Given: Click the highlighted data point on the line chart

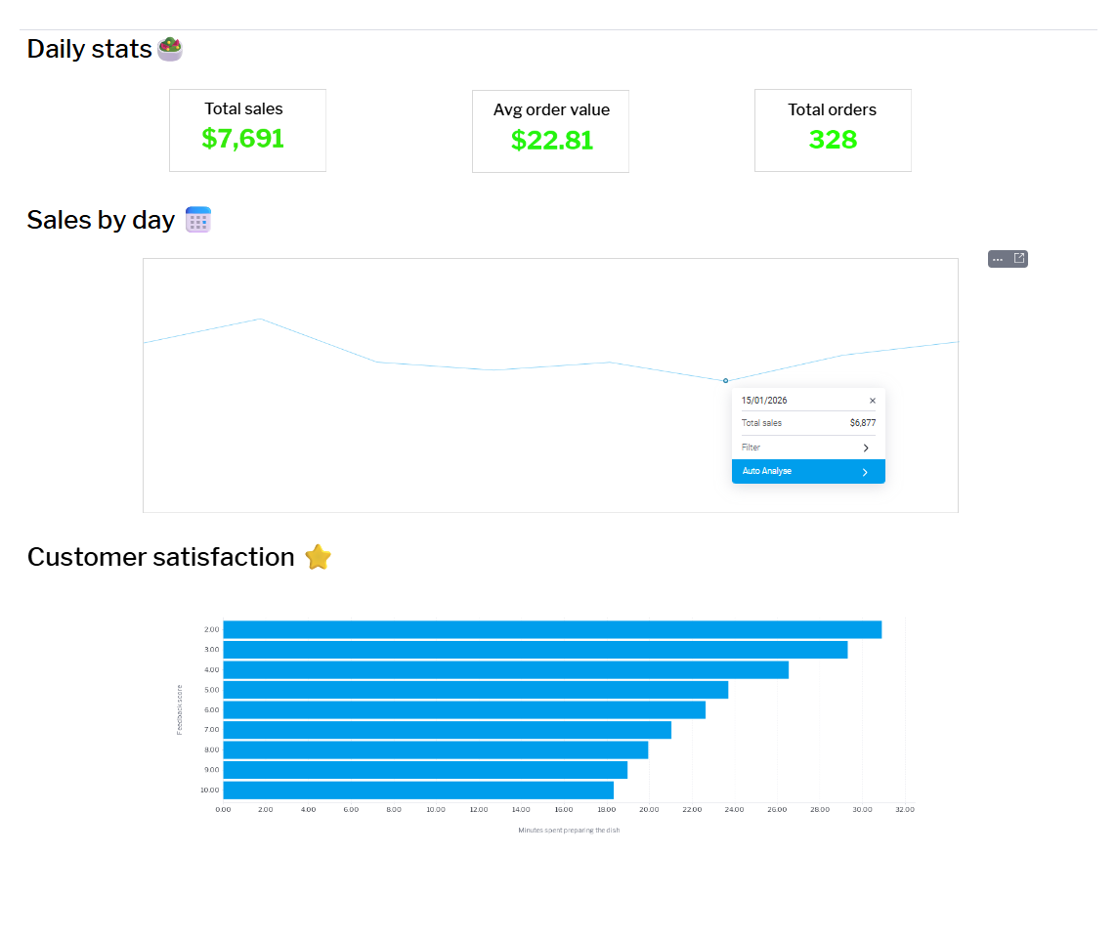Looking at the screenshot, I should (x=725, y=380).
